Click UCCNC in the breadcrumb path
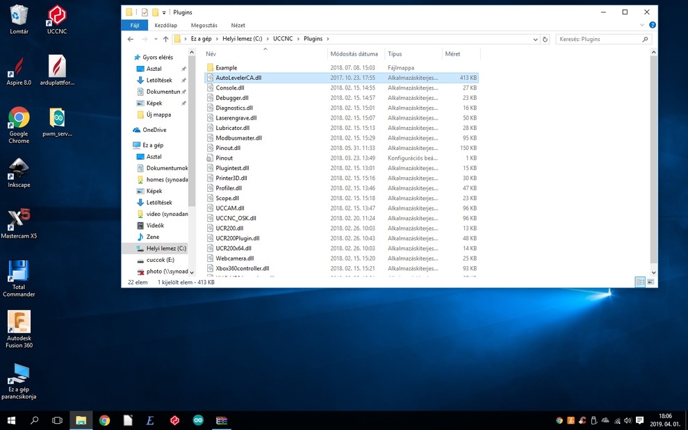 [x=283, y=39]
